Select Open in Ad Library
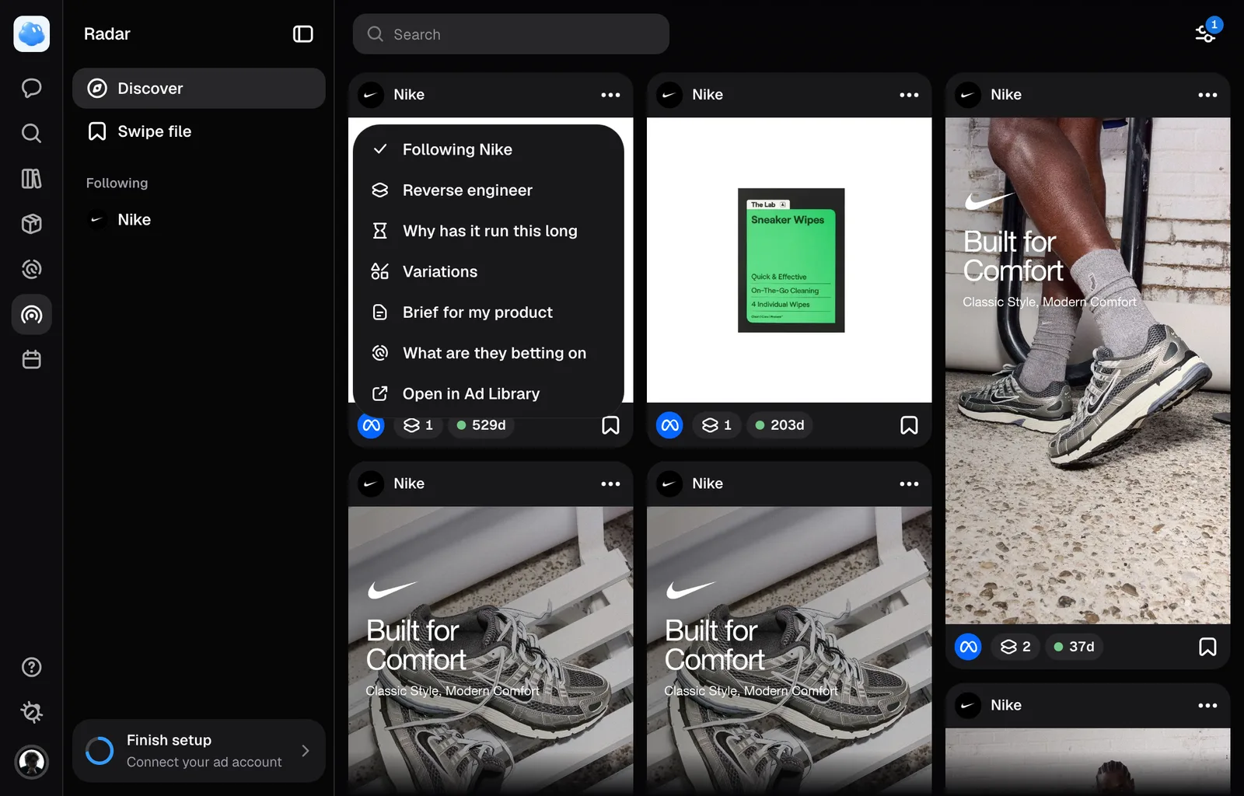The width and height of the screenshot is (1244, 796). (x=488, y=393)
